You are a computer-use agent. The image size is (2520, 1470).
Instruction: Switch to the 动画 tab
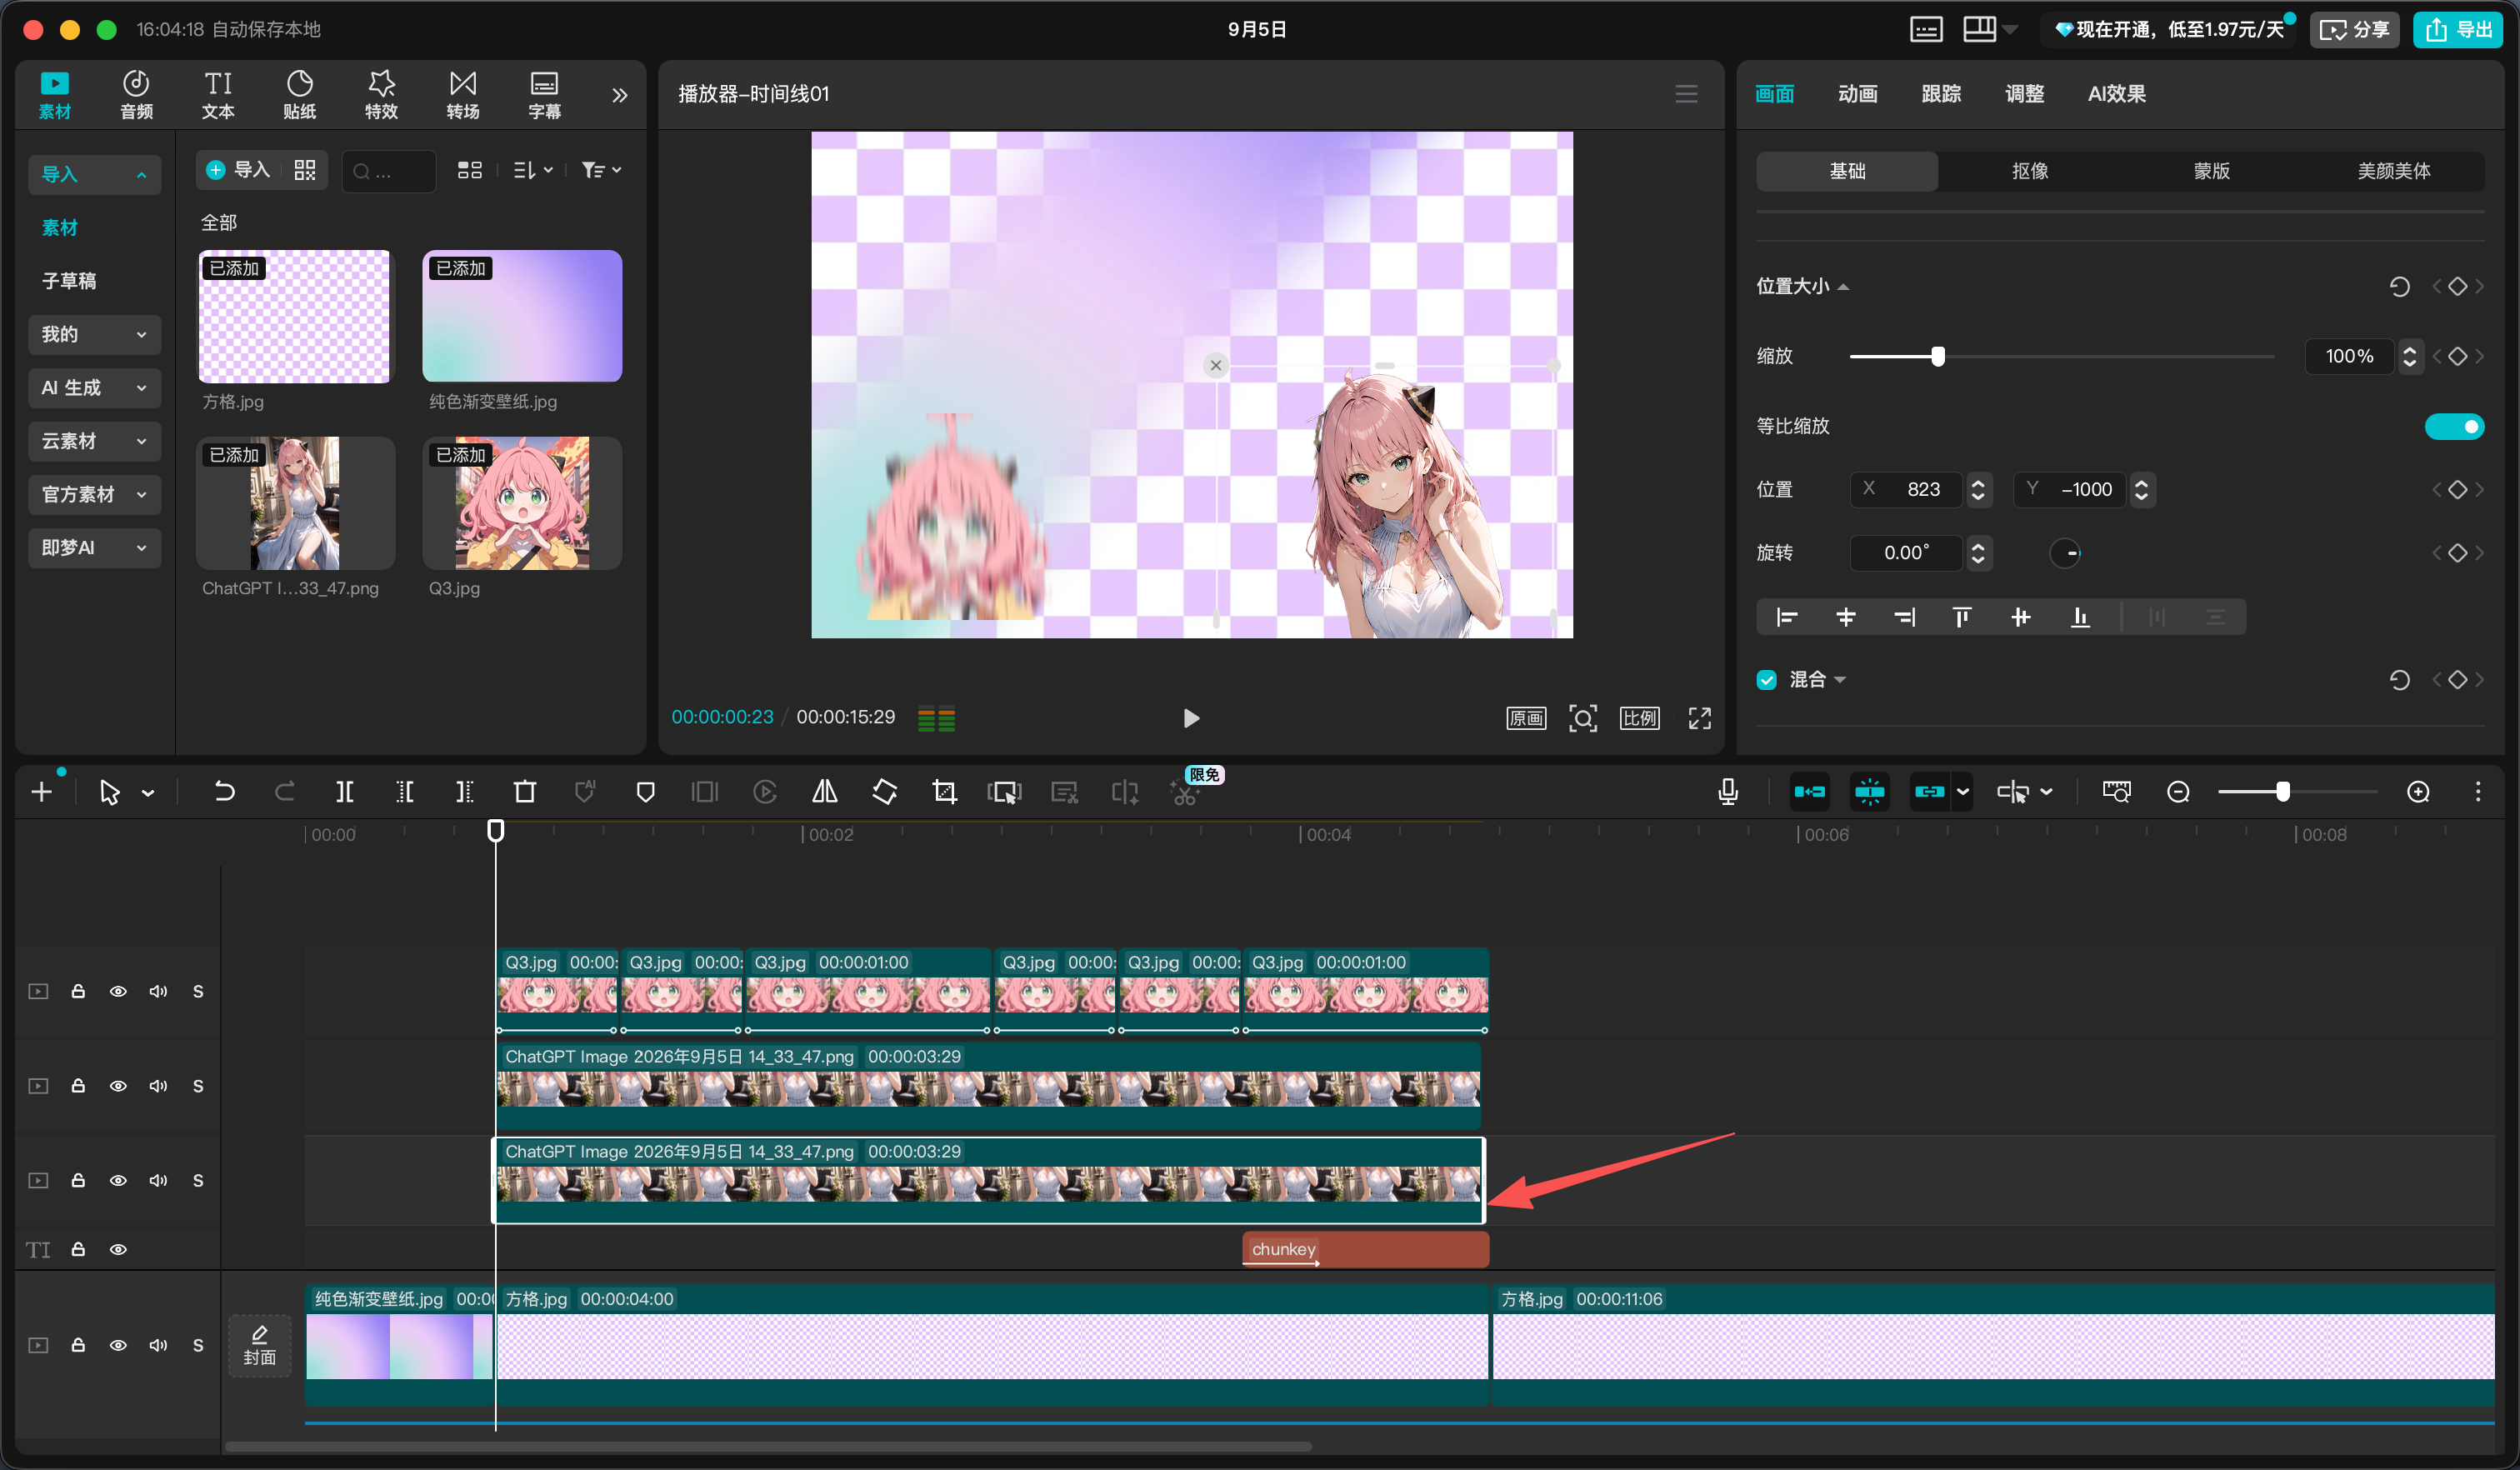coord(1857,94)
